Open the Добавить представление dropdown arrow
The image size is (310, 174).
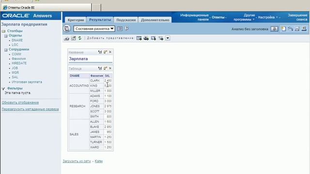tap(168, 38)
